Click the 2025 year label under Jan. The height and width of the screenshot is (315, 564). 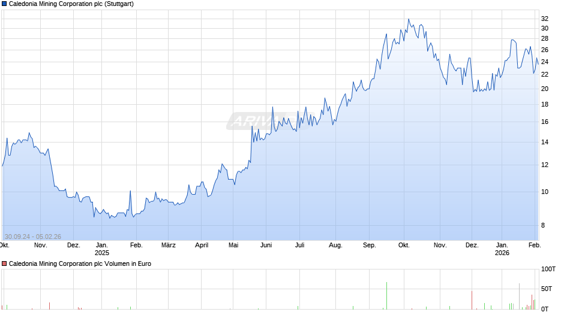click(102, 253)
